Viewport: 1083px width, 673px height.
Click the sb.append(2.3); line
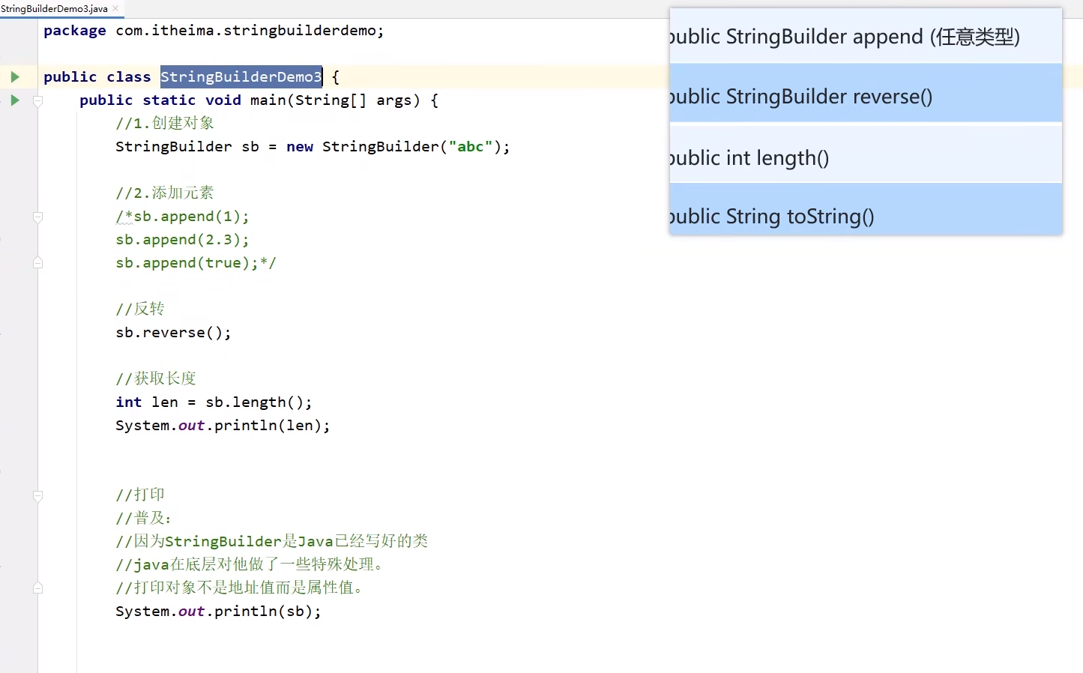[182, 240]
